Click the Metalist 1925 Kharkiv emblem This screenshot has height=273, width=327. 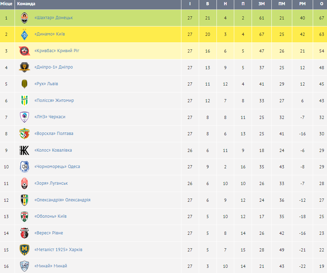click(24, 250)
